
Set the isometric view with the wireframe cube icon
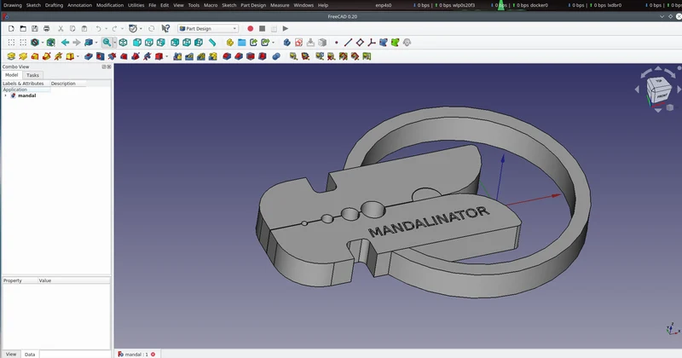click(x=123, y=43)
